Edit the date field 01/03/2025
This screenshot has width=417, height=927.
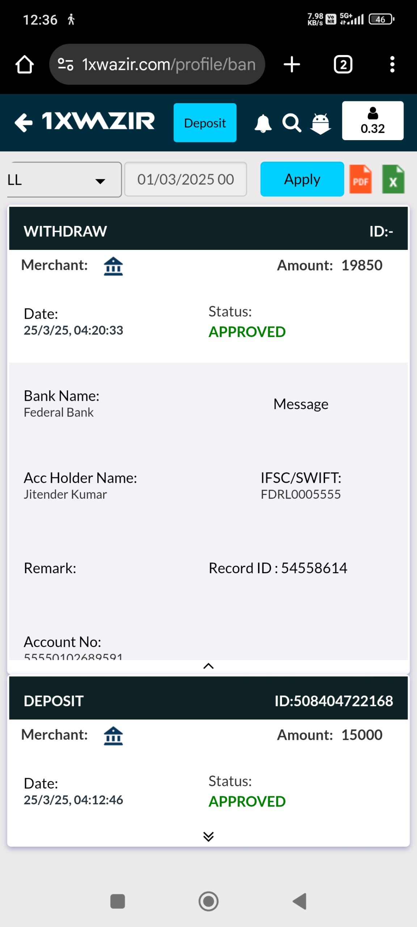[x=185, y=179]
